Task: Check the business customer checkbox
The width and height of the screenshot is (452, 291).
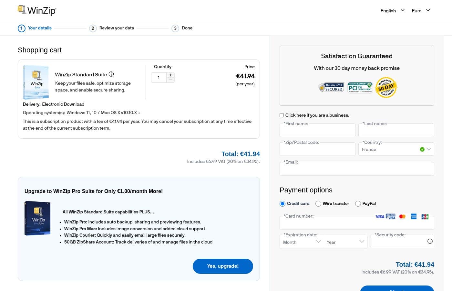Action: 282,115
